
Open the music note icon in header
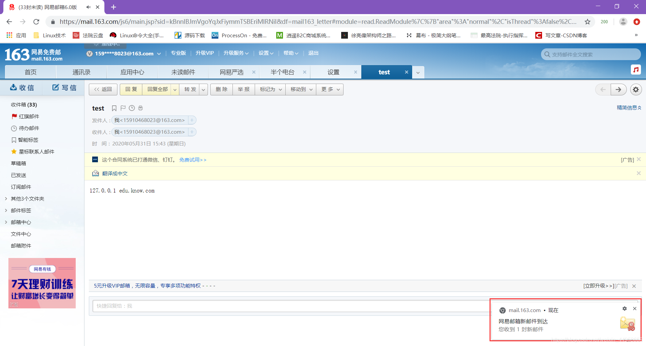[x=636, y=70]
